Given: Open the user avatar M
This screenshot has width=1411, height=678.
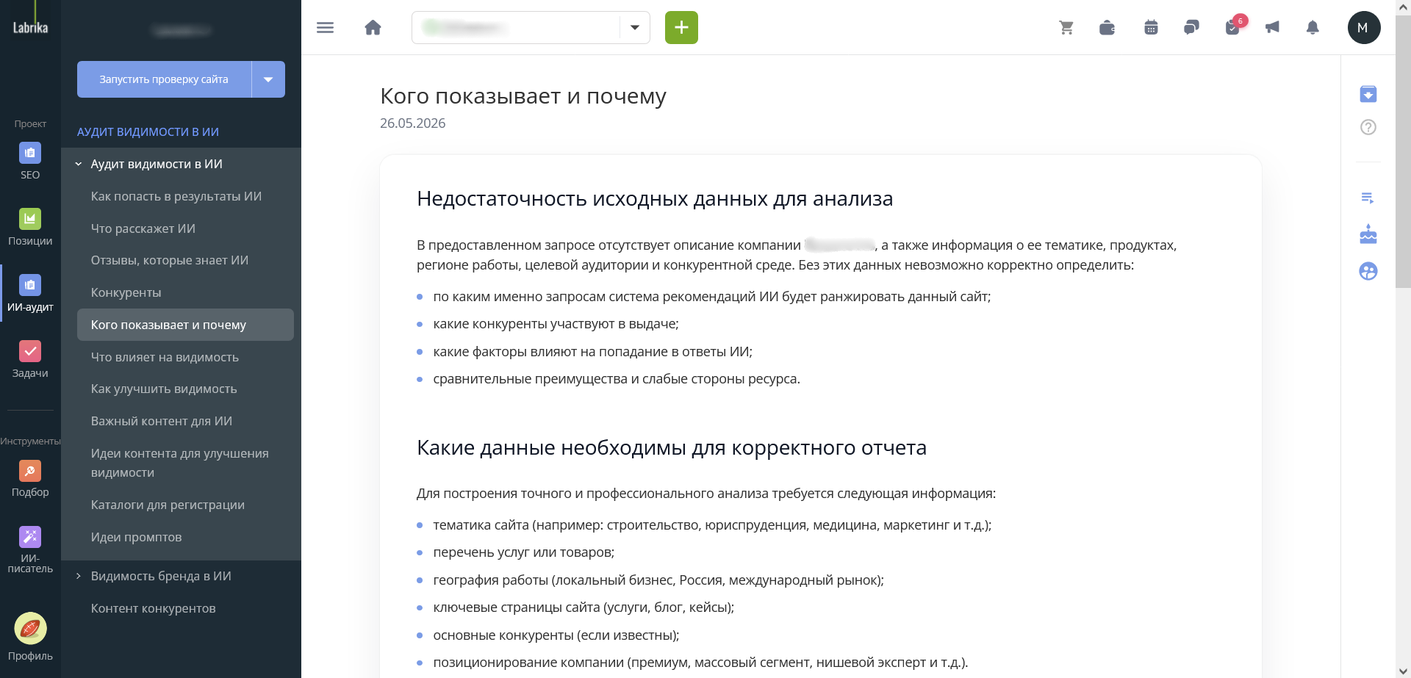Looking at the screenshot, I should point(1363,28).
